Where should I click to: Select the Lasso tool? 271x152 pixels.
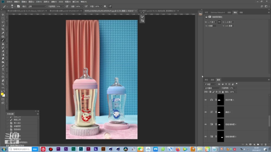click(x=3, y=22)
